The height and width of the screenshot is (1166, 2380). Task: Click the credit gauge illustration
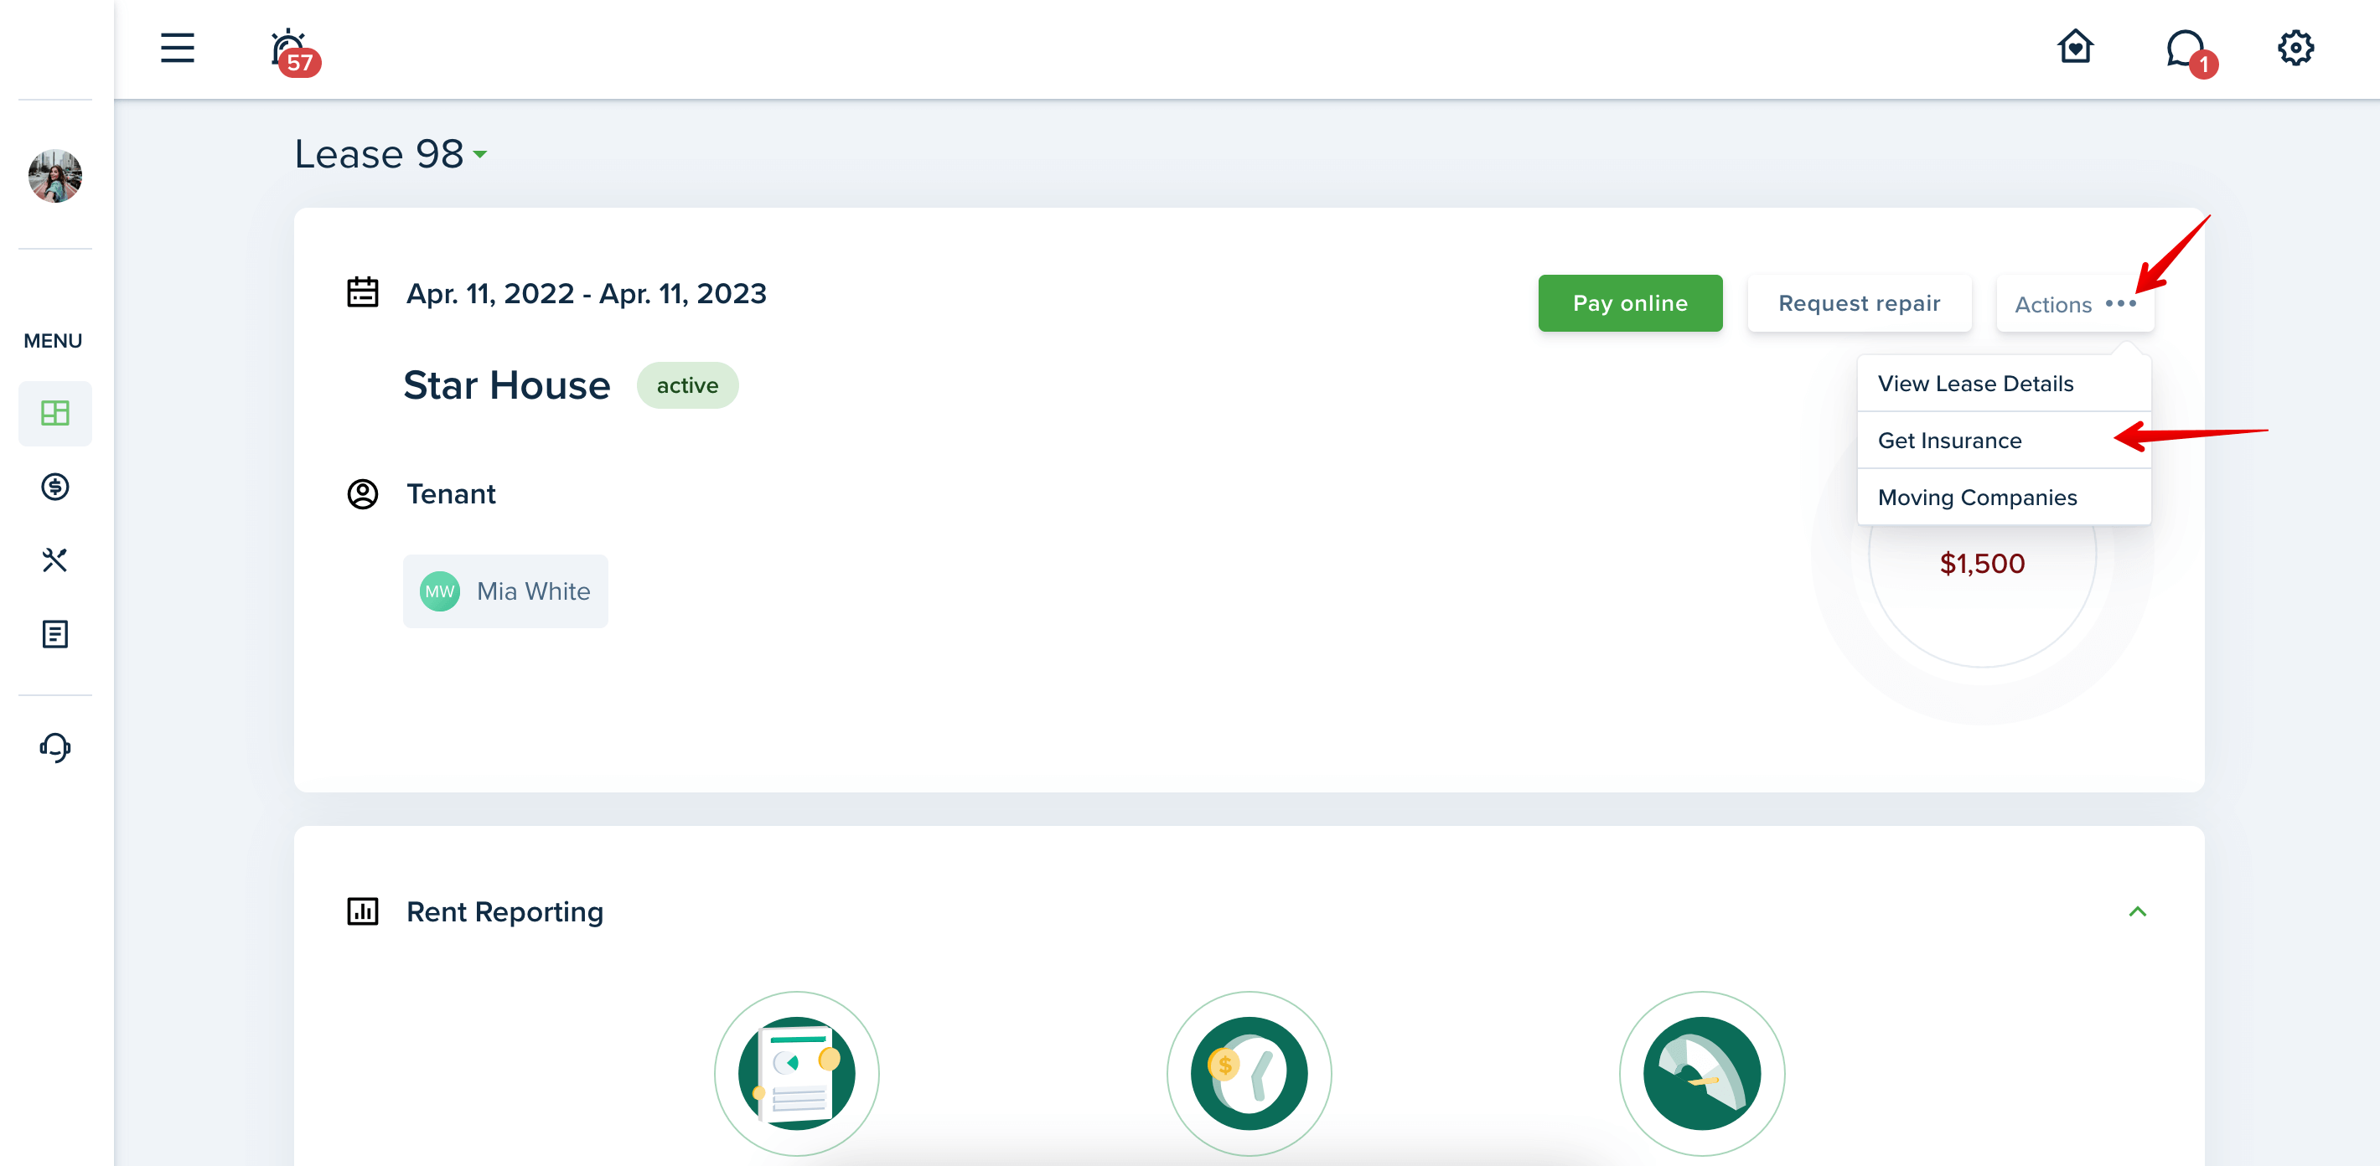pyautogui.click(x=1702, y=1074)
